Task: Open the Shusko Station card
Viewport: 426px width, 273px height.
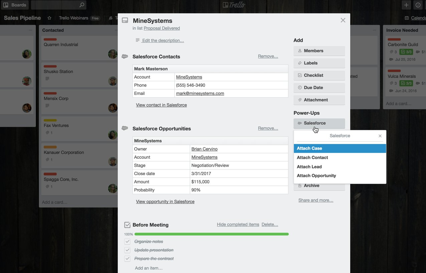Action: pos(79,75)
